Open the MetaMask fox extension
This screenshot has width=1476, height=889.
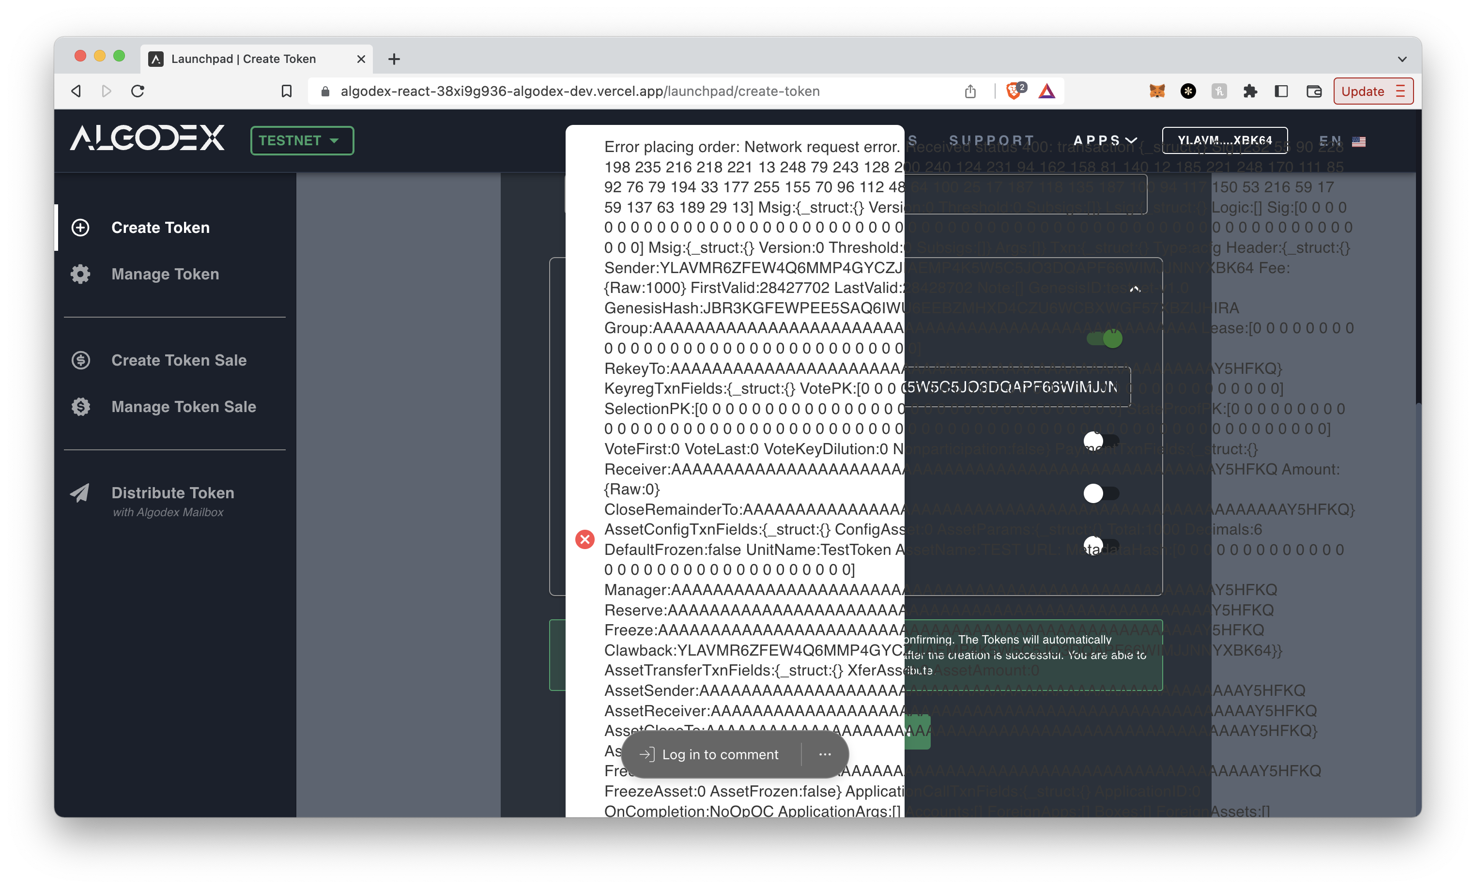point(1157,91)
